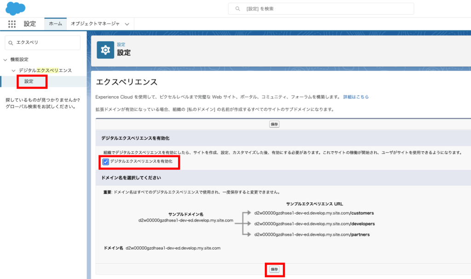Toggle デジタルエクスペリエンスを有効化 checkbox
The image size is (471, 279).
pyautogui.click(x=106, y=162)
